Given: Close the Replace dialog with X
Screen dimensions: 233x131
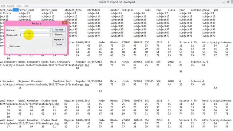Looking at the screenshot, I should 65,23.
